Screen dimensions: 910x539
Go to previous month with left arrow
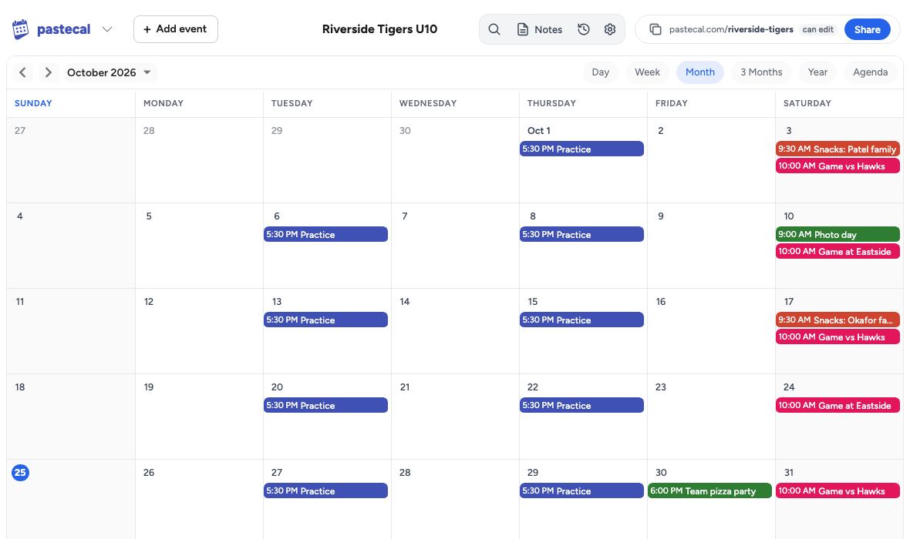point(22,72)
